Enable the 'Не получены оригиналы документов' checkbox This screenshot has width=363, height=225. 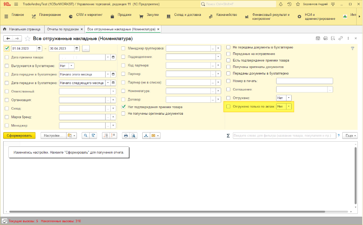click(124, 113)
